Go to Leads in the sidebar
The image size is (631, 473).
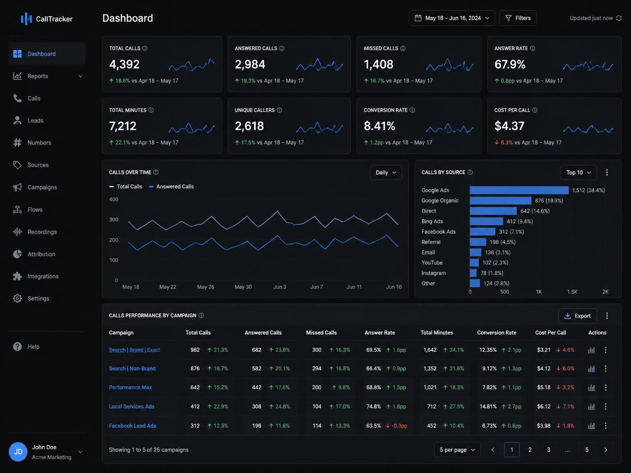click(47, 120)
